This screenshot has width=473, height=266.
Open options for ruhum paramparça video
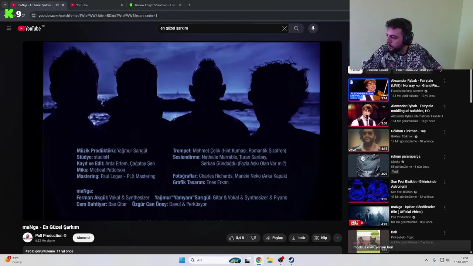click(445, 157)
